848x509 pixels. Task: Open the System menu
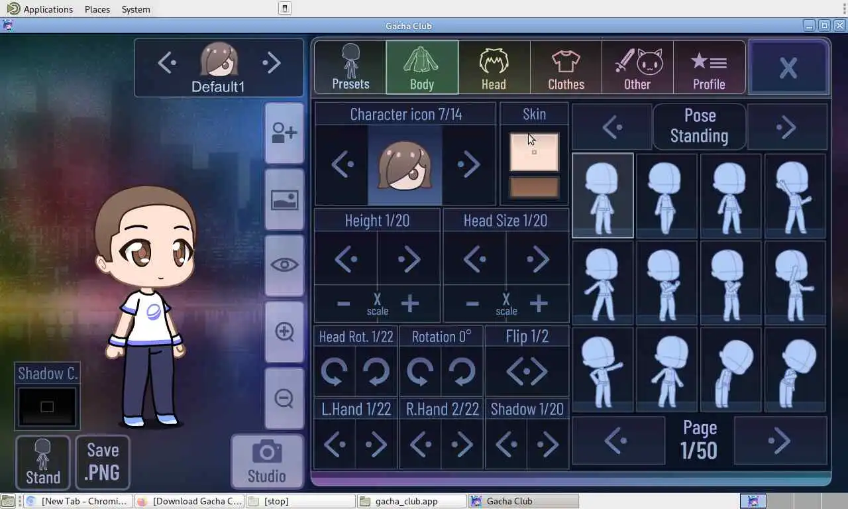click(136, 9)
